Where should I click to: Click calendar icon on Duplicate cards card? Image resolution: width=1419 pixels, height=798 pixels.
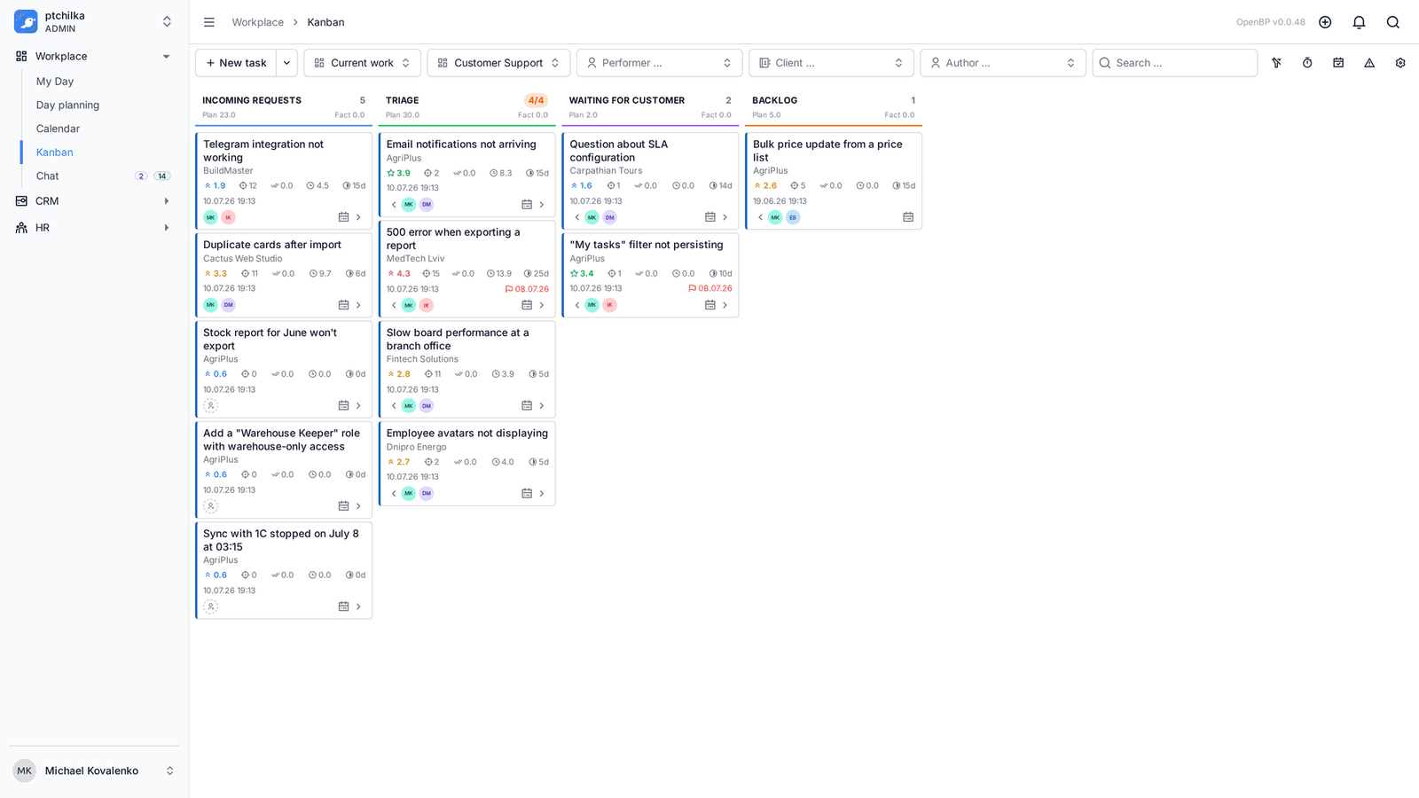click(343, 305)
